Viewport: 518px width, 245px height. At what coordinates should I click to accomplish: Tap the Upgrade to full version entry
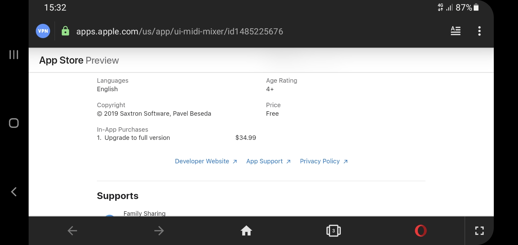pos(137,138)
